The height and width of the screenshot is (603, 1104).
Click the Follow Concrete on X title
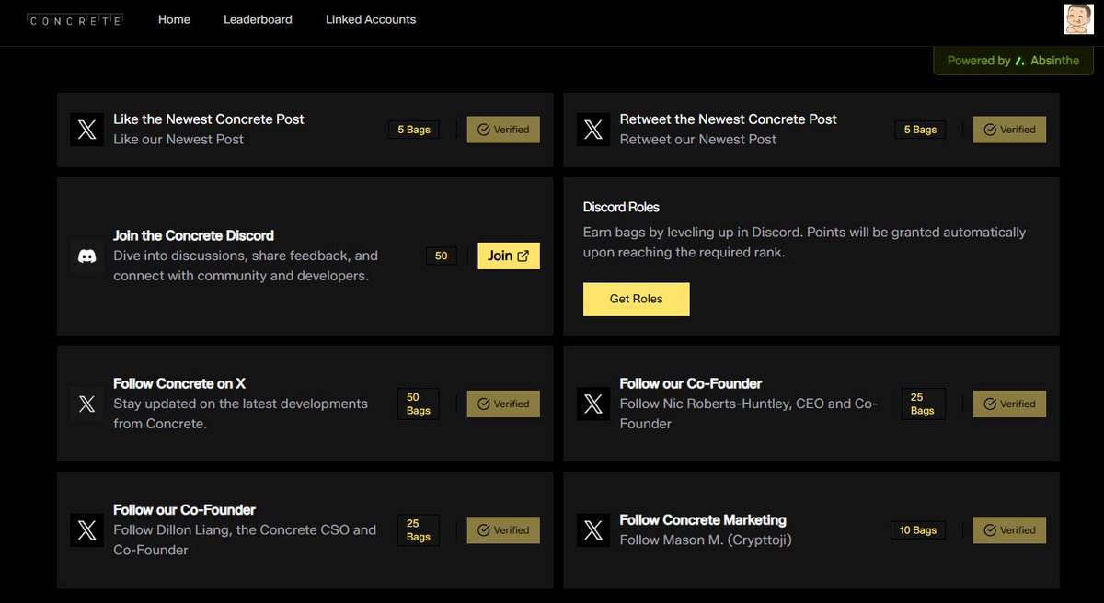pyautogui.click(x=179, y=383)
